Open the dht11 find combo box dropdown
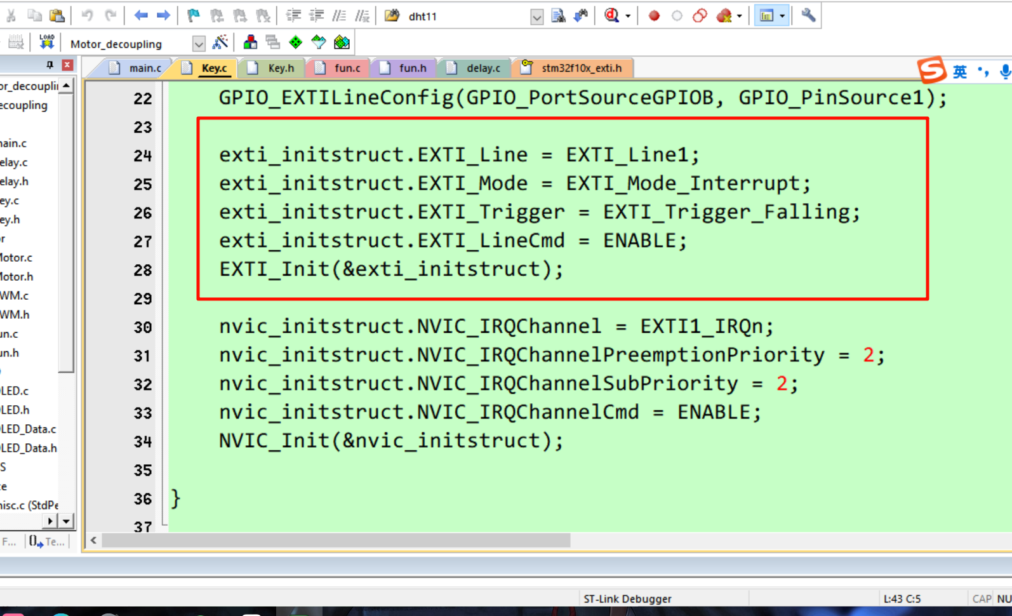The width and height of the screenshot is (1012, 616). tap(536, 17)
